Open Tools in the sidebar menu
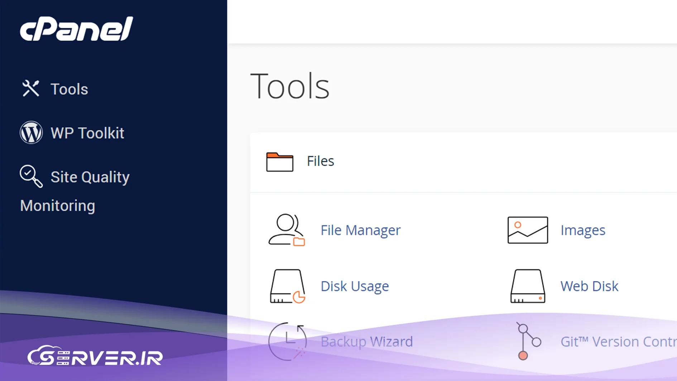The image size is (677, 381). [x=69, y=89]
